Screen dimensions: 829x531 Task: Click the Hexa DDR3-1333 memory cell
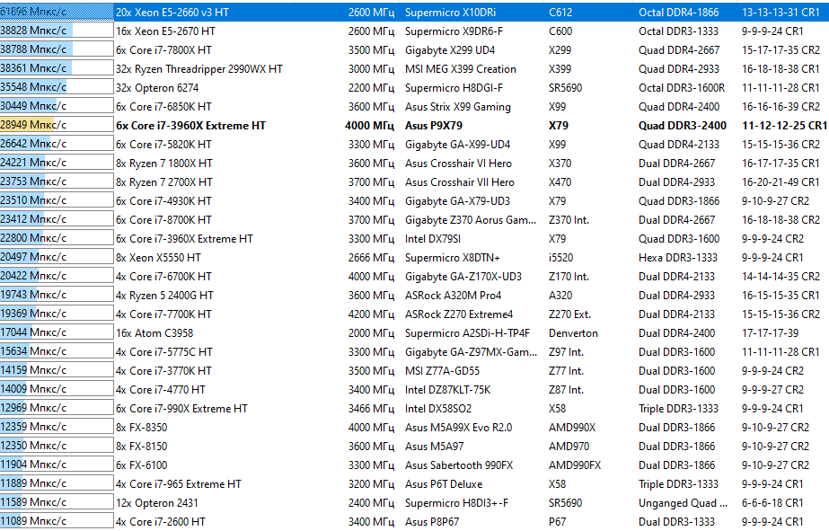coord(678,258)
